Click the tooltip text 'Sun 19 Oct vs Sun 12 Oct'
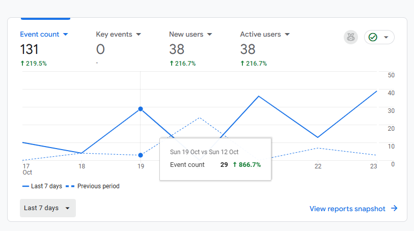414x231 pixels. [204, 152]
